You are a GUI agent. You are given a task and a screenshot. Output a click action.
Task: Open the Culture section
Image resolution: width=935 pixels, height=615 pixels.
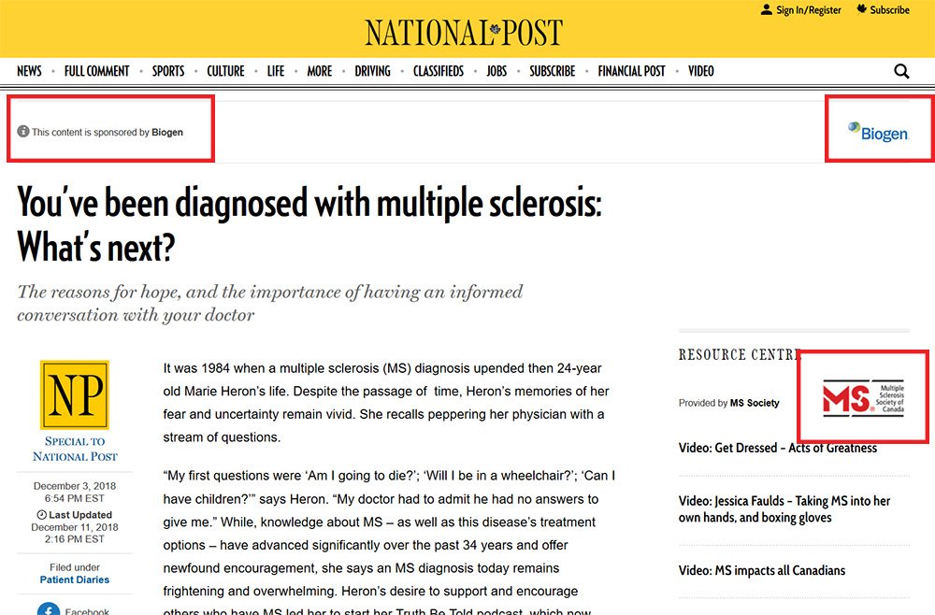(x=225, y=72)
